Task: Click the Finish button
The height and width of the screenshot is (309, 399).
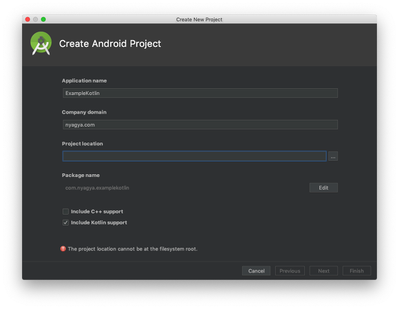Action: (x=357, y=271)
